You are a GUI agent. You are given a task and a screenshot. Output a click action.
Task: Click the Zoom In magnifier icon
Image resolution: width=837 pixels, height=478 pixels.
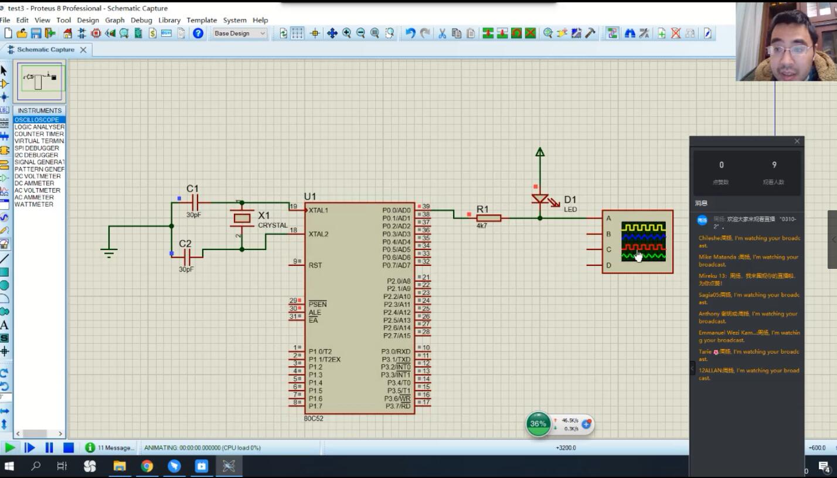[x=346, y=33]
